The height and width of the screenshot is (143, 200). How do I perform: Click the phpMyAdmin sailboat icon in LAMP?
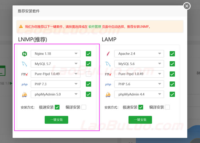[x=108, y=95]
